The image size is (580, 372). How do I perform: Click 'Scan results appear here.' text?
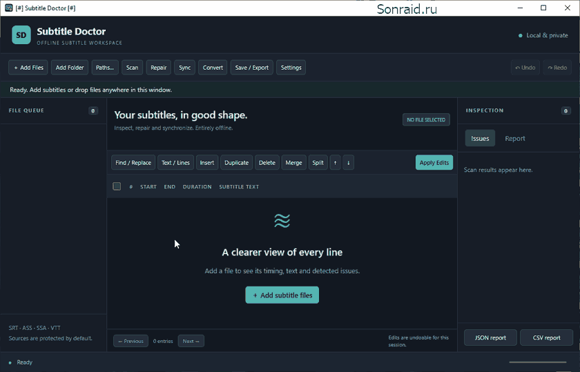pos(499,170)
